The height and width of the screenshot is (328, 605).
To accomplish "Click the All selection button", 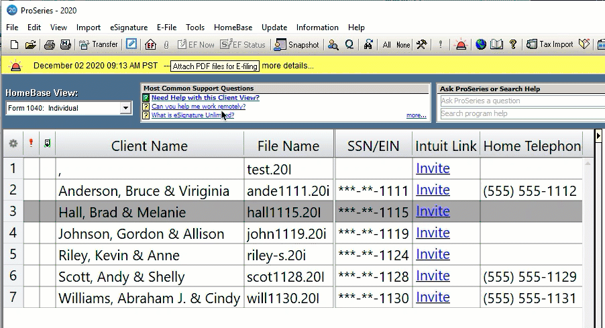I will [386, 45].
